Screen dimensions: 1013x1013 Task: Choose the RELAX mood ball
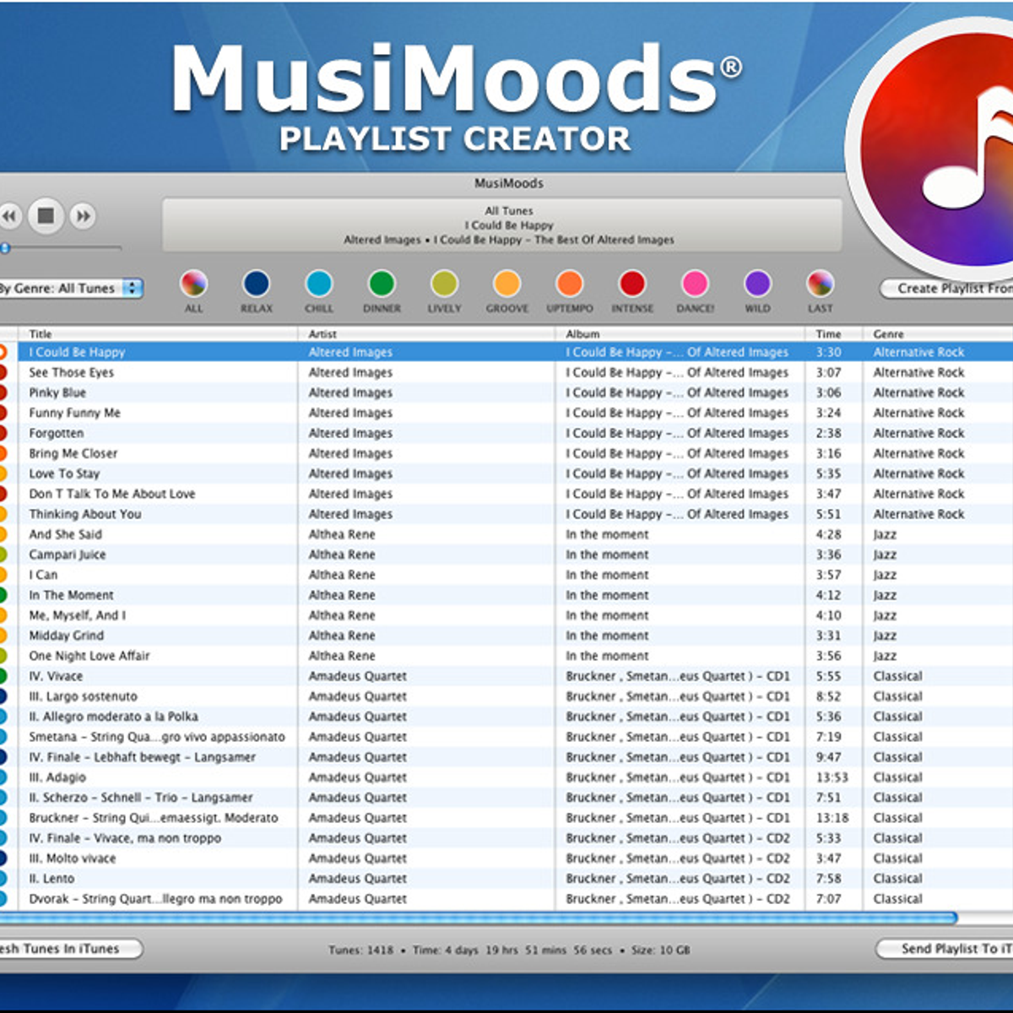tap(257, 284)
